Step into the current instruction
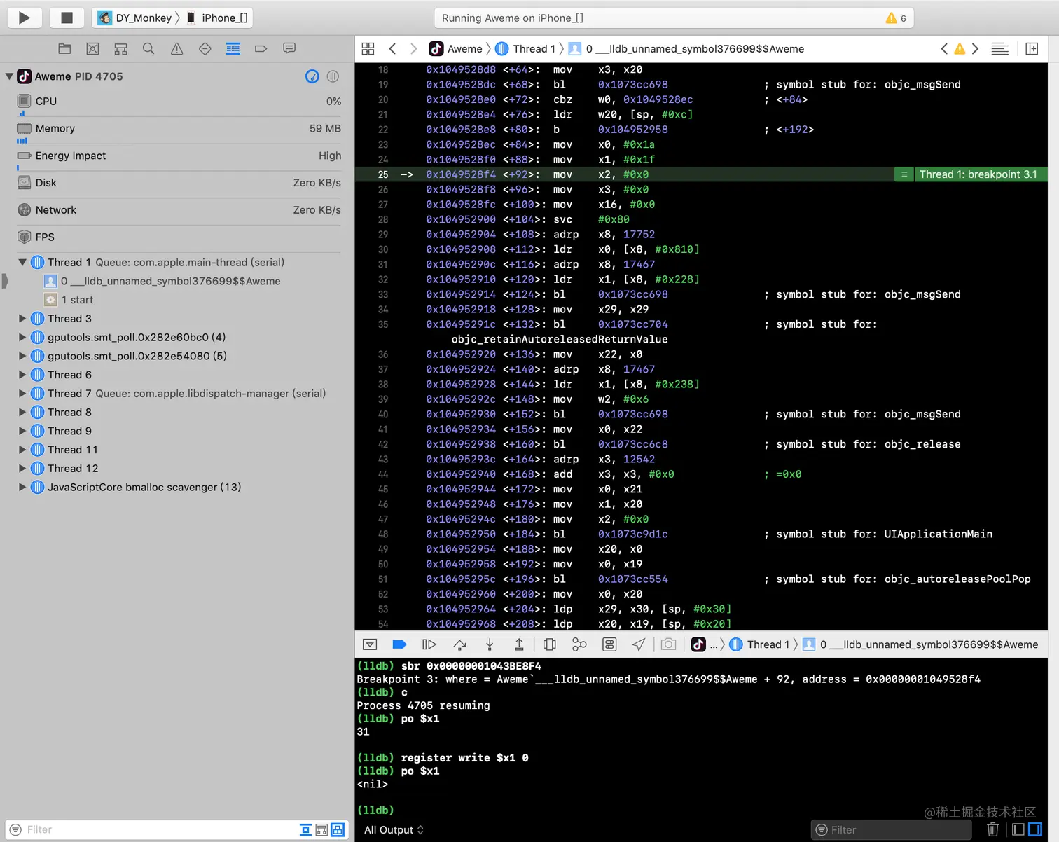The image size is (1059, 842). point(490,644)
